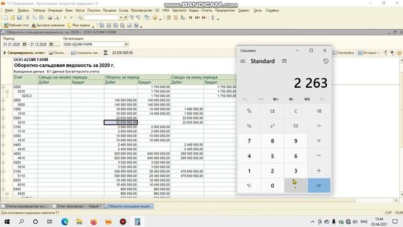This screenshot has height=227, width=403.
Task: Open the Операции menu
Action: [x=55, y=10]
